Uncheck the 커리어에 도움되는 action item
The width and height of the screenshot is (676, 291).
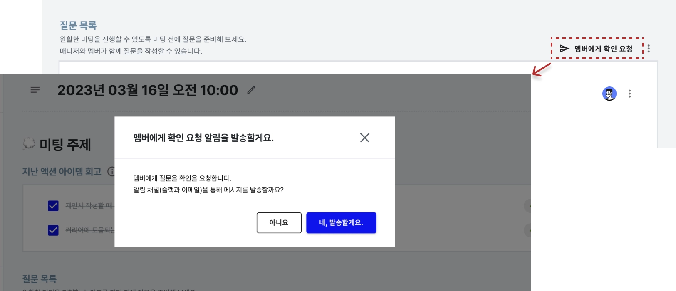tap(53, 230)
